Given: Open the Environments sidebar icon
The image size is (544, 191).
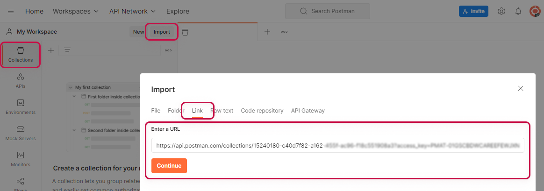Looking at the screenshot, I should coord(21,106).
